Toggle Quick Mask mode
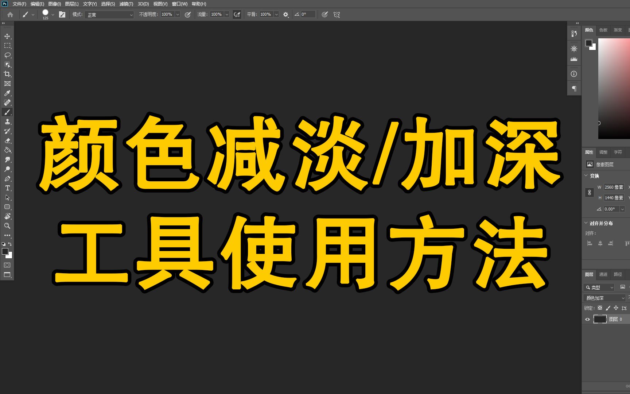 [x=7, y=265]
